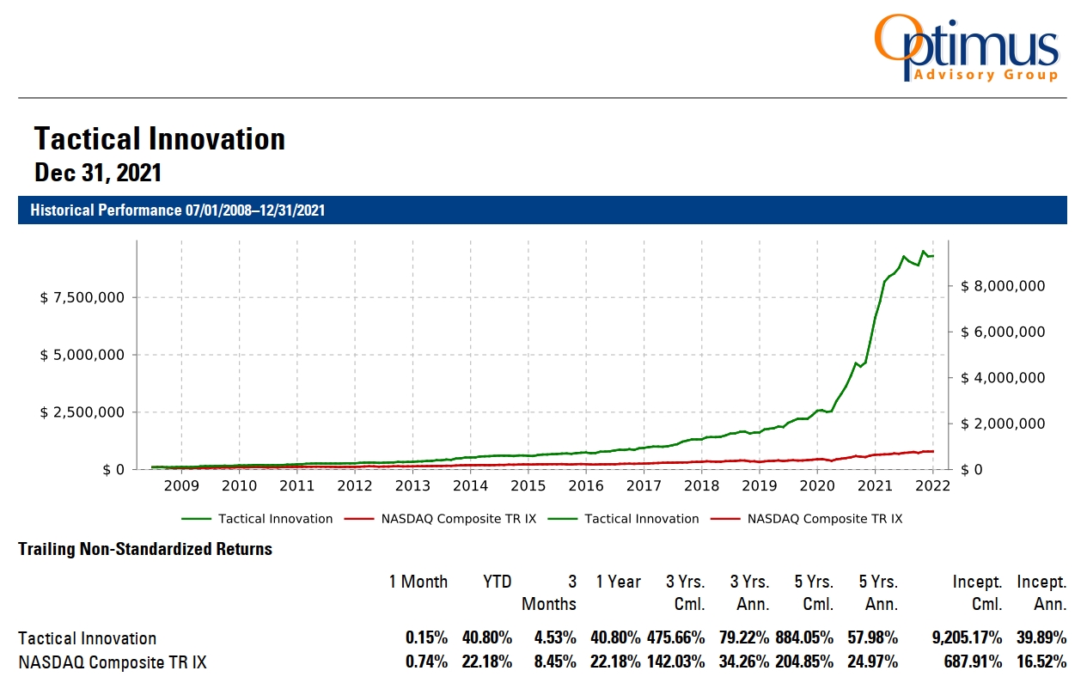The width and height of the screenshot is (1087, 689).
Task: Click the Optimus Advisory Group logo
Action: (967, 48)
